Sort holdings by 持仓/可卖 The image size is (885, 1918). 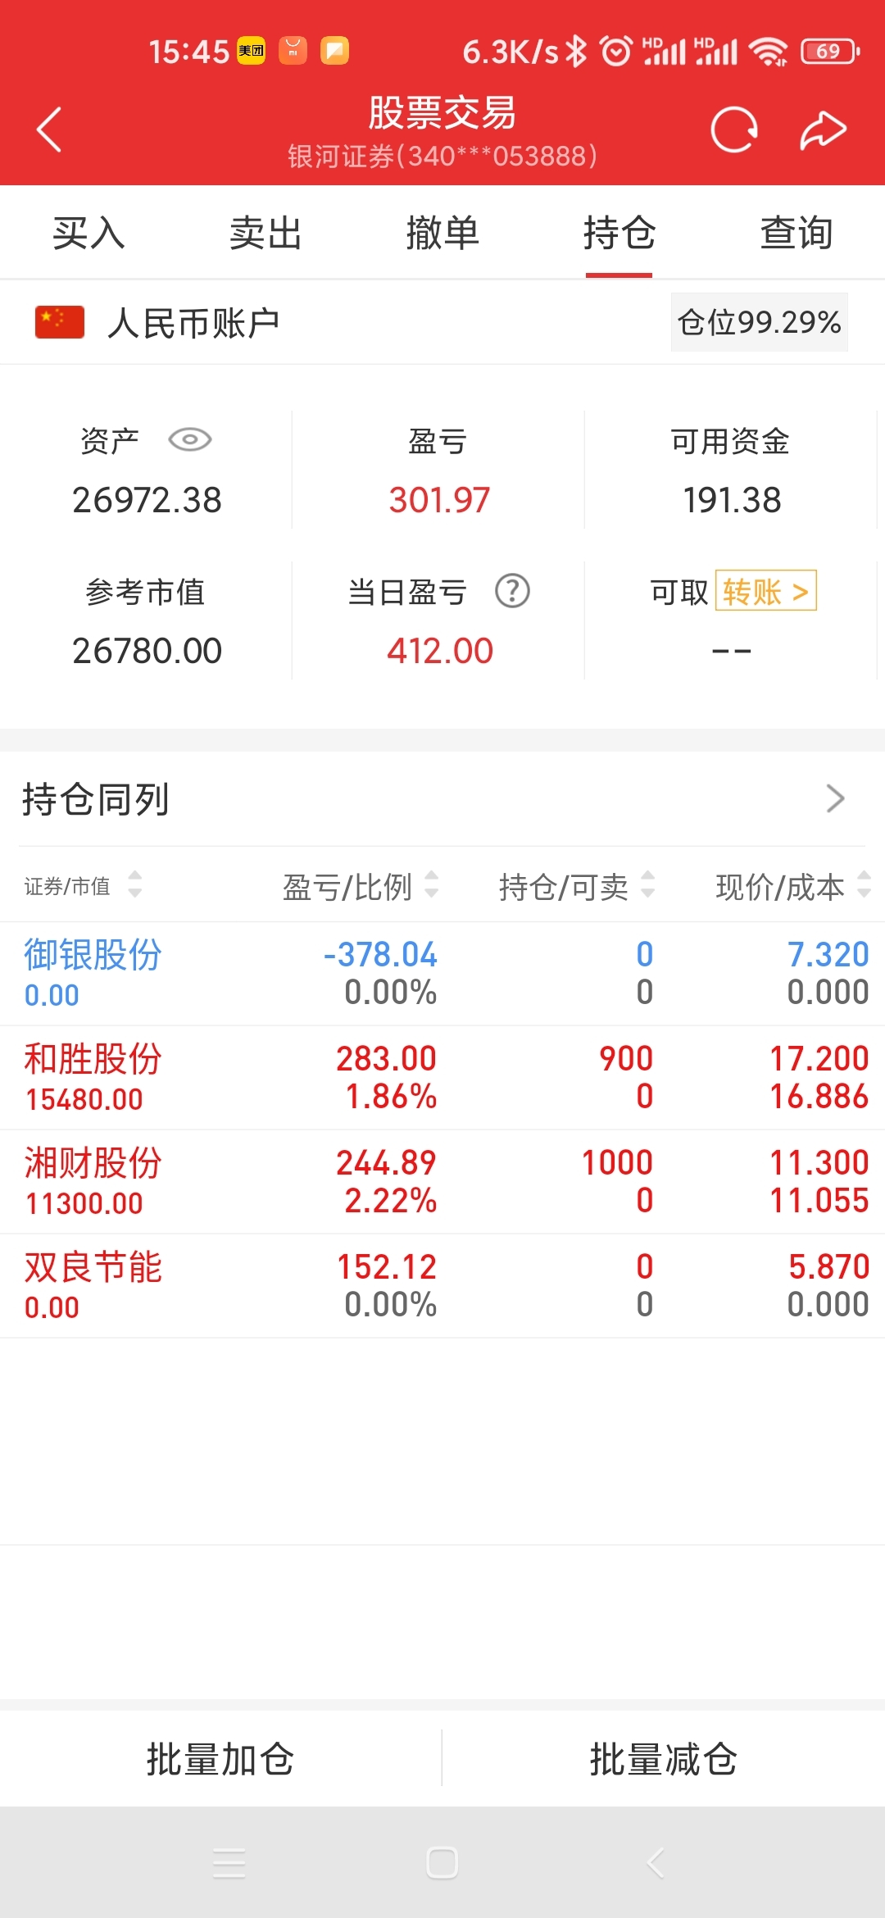tap(577, 886)
